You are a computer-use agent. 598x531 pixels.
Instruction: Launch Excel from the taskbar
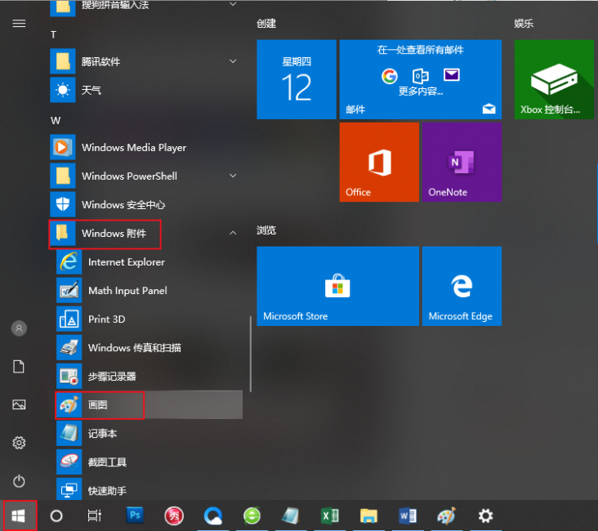coord(330,516)
